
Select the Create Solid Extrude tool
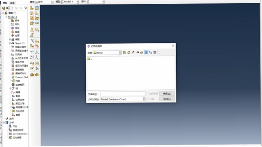click(32, 13)
